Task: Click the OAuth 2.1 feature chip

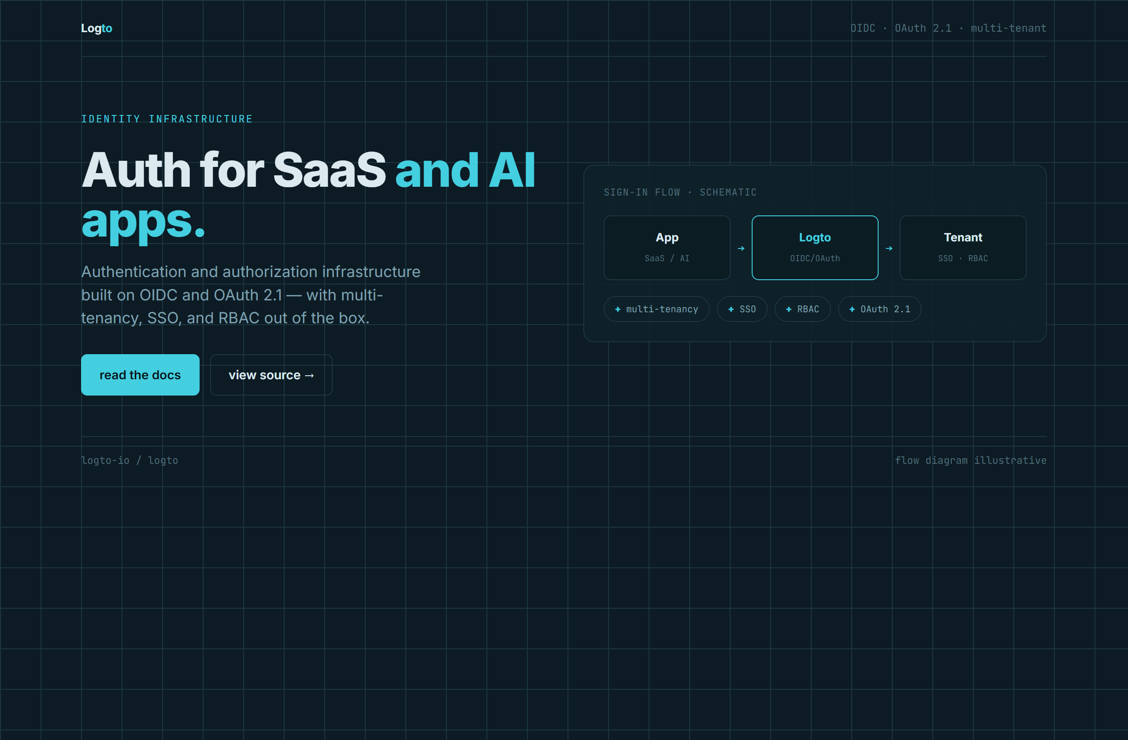Action: coord(879,309)
